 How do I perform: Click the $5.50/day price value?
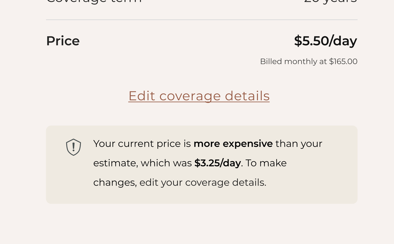pos(325,41)
